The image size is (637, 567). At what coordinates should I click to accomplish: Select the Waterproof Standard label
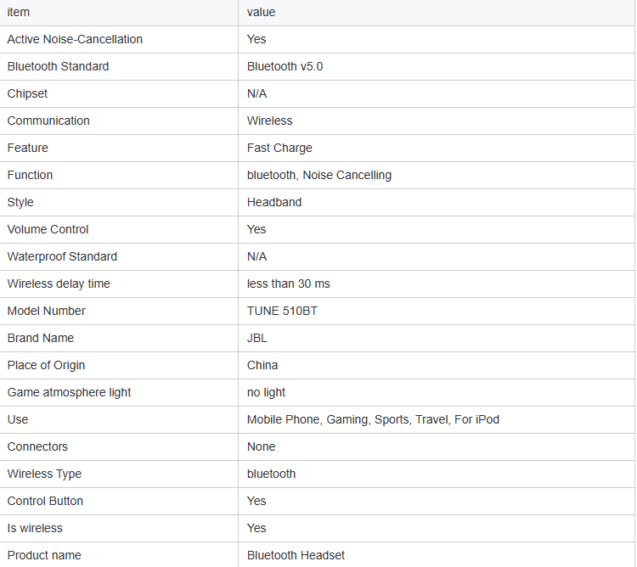pos(62,256)
